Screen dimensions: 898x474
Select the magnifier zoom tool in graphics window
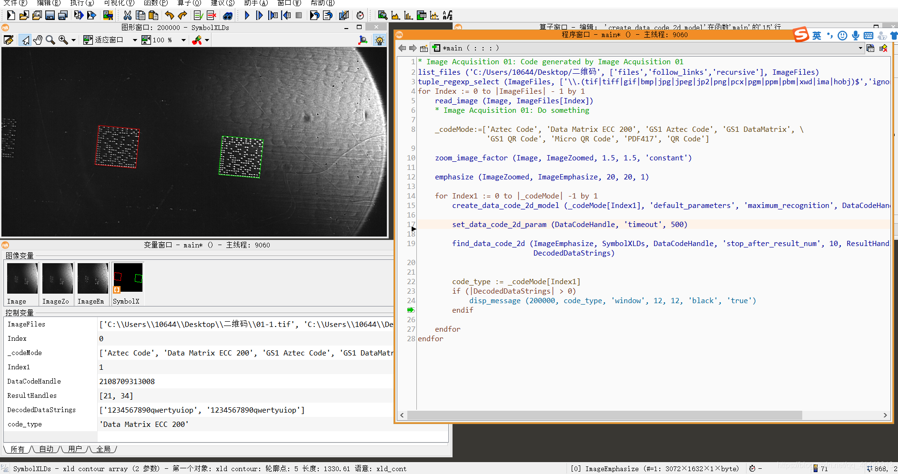[50, 40]
